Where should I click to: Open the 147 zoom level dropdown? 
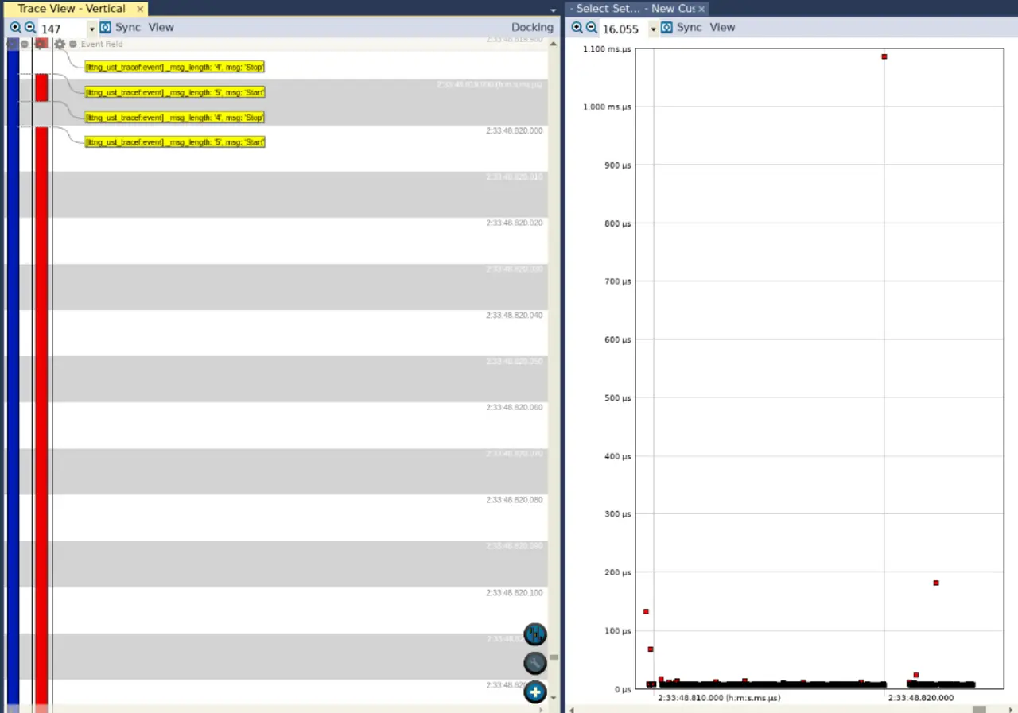92,29
